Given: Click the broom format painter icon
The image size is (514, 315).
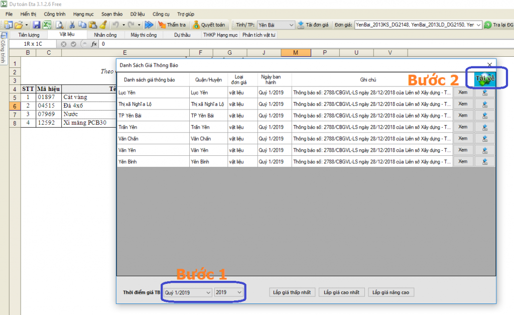Looking at the screenshot, I should 103,25.
